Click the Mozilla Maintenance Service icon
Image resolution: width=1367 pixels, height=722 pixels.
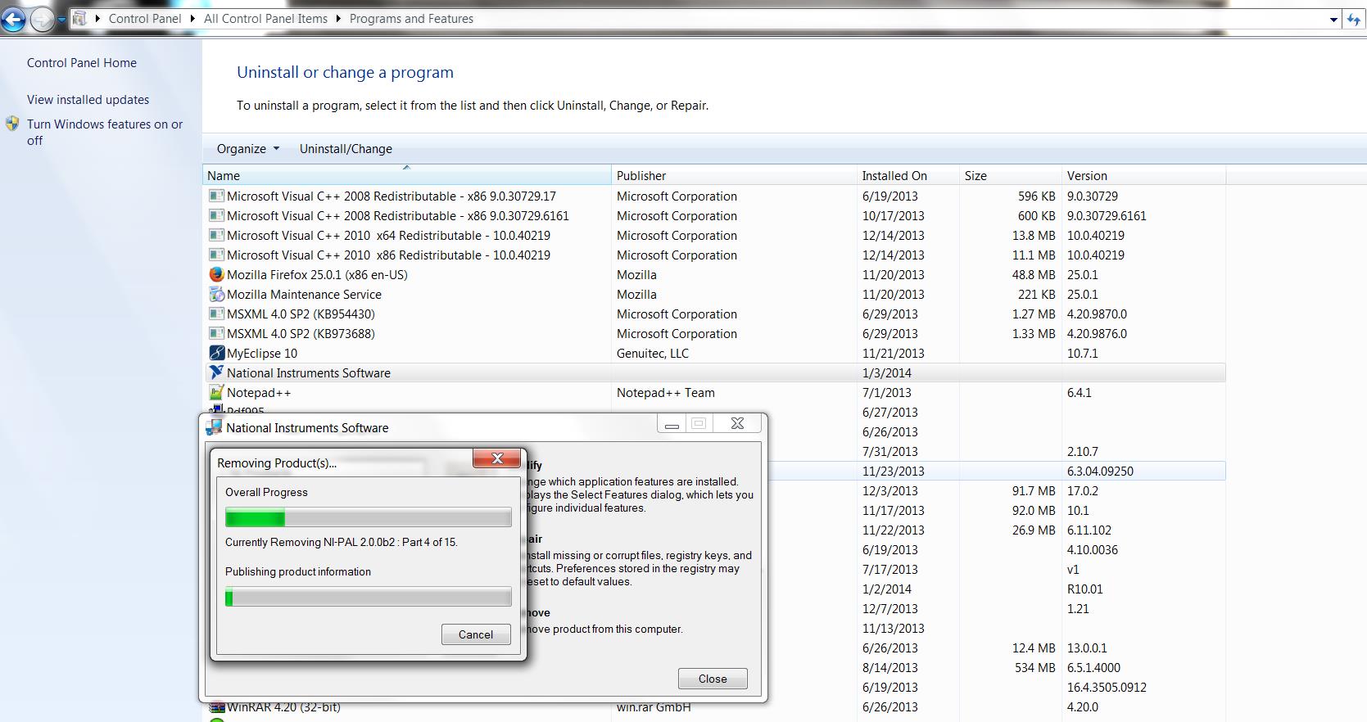click(216, 295)
